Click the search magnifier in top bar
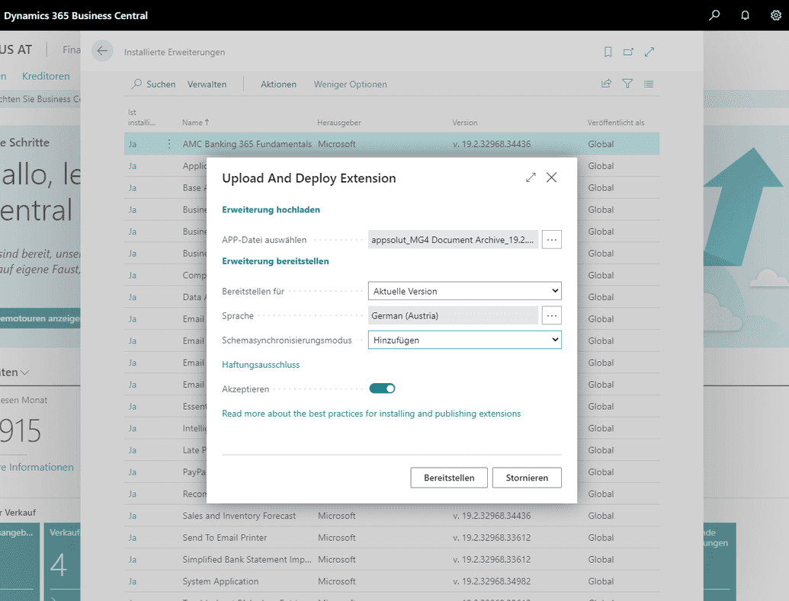Viewport: 789px width, 601px height. pos(714,15)
